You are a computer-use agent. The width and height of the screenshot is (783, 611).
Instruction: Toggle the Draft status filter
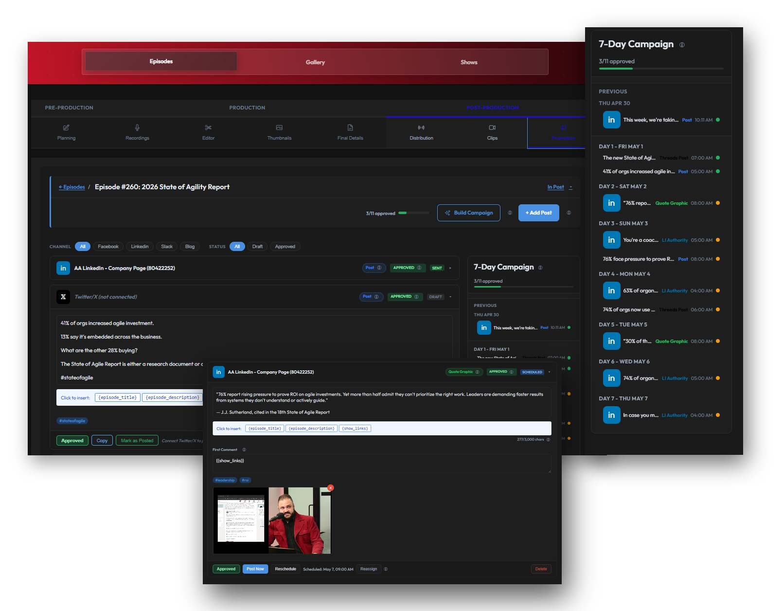click(x=257, y=247)
